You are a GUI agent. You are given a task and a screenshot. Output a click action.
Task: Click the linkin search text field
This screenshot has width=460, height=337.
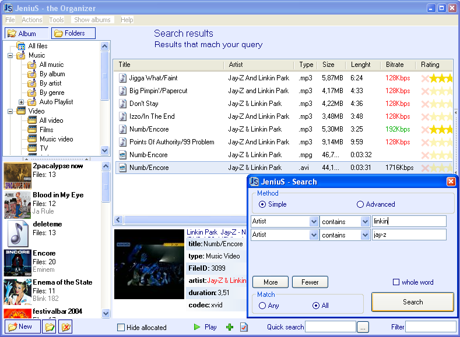point(409,221)
